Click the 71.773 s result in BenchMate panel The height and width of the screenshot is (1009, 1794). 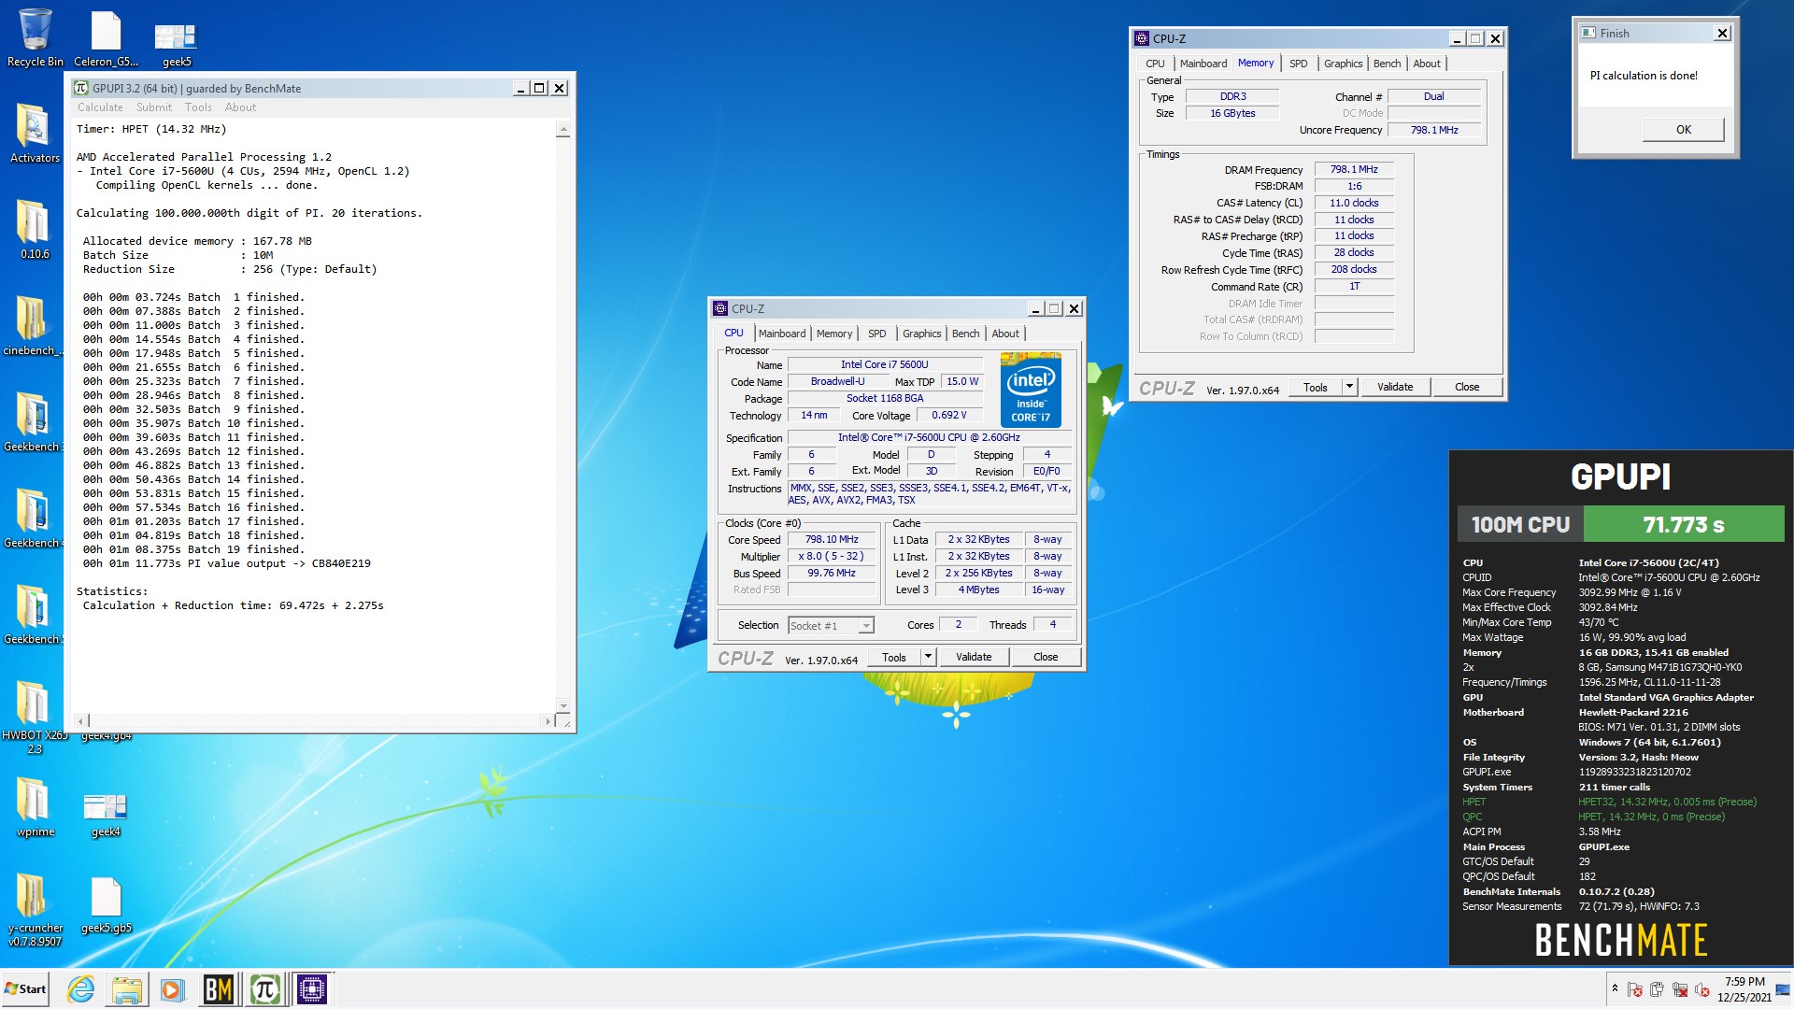(1684, 525)
